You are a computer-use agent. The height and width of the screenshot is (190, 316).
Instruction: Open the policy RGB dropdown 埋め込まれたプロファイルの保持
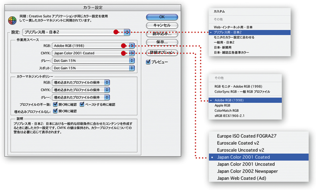81,83
